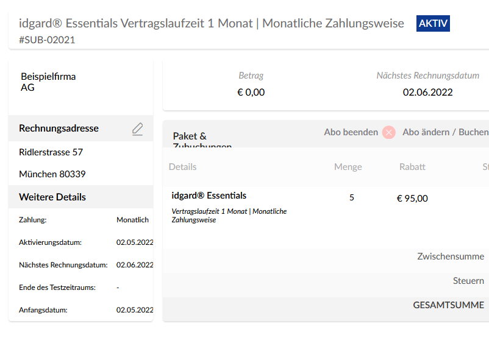Edit the Rechnungsadresse with the pencil icon
Viewport: 489px width, 346px height.
(x=137, y=129)
